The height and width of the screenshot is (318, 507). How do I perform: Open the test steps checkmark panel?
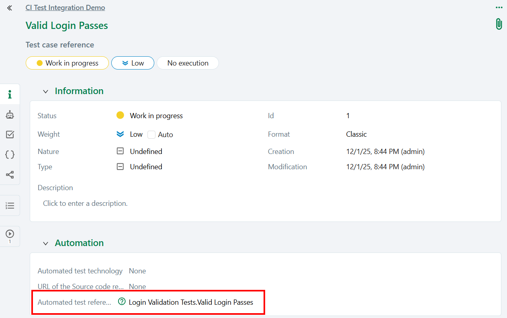pyautogui.click(x=10, y=134)
